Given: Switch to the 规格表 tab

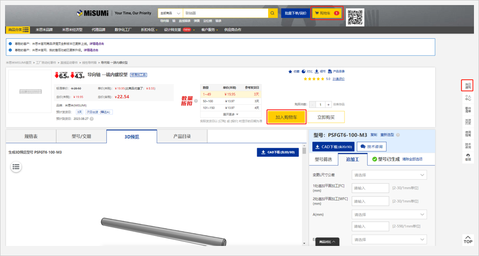Looking at the screenshot, I should 31,137.
